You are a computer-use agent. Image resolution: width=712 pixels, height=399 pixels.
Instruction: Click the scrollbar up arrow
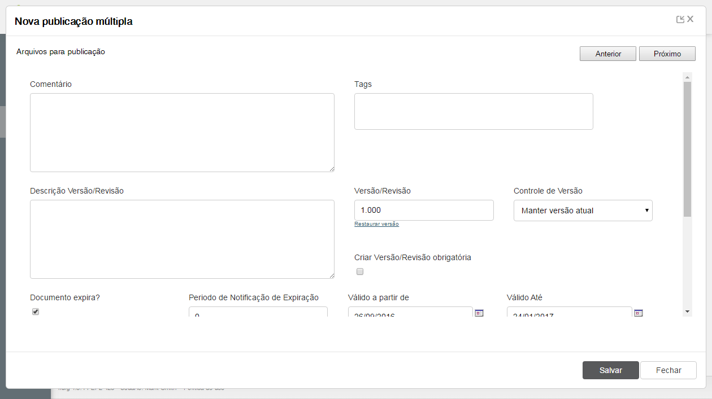click(687, 77)
